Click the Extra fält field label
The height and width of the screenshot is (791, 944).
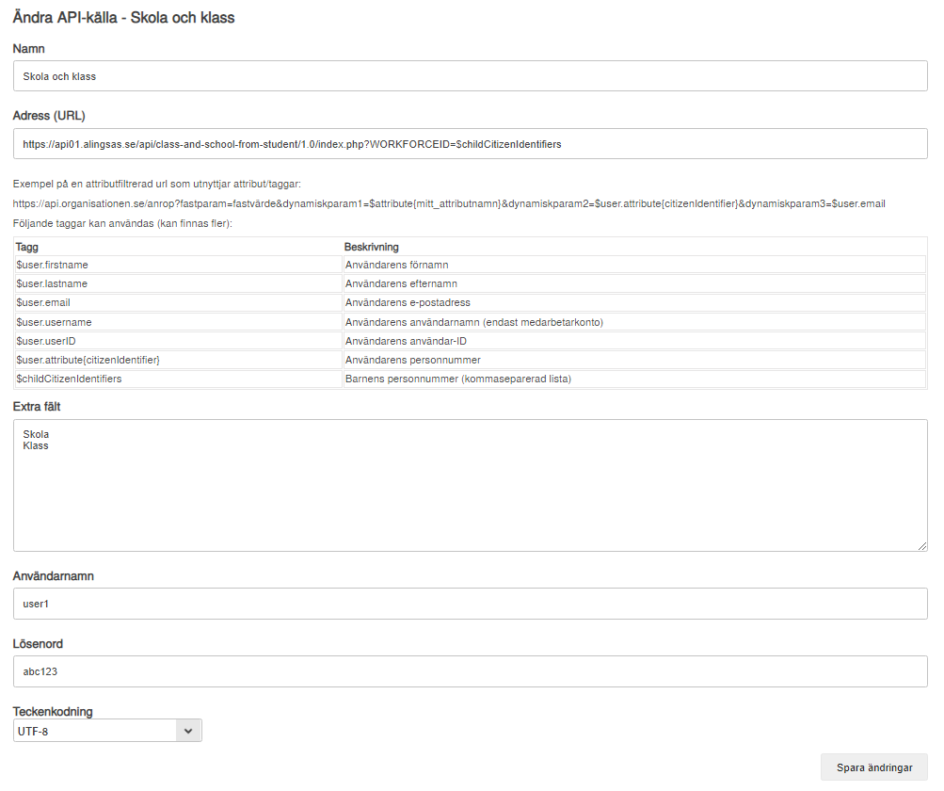click(37, 407)
